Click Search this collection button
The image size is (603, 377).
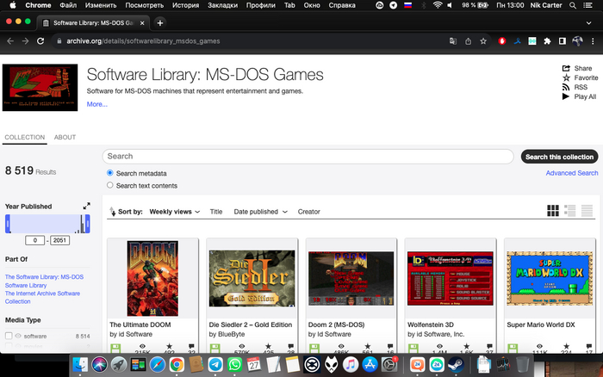point(560,157)
